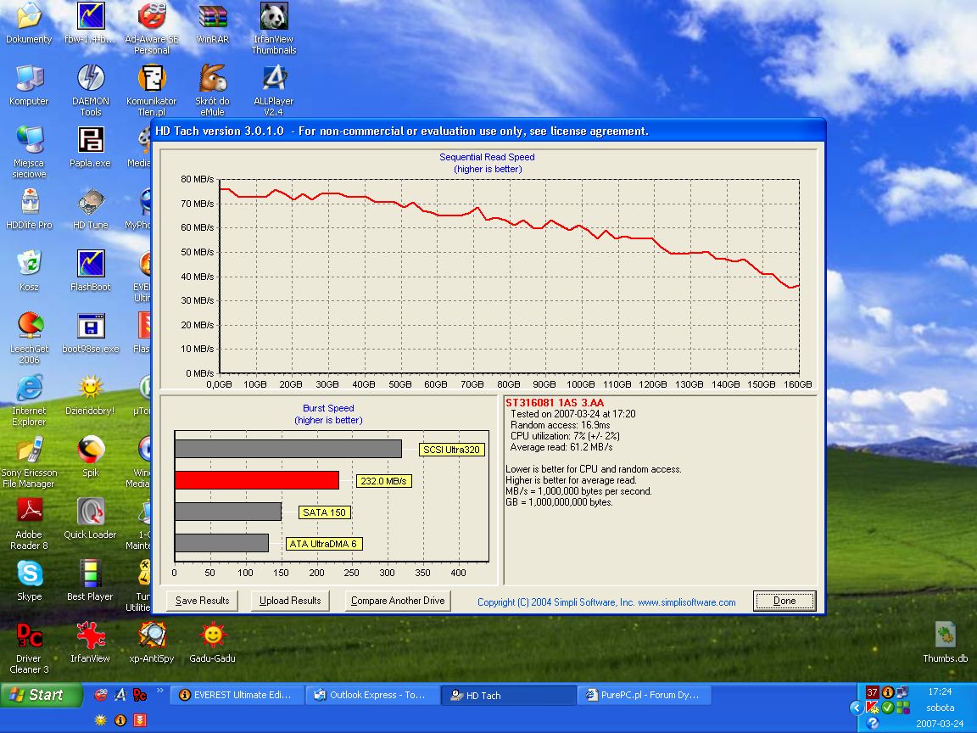Screen dimensions: 977x733
Task: Click the SCSI Ultra320 label
Action: pyautogui.click(x=451, y=450)
